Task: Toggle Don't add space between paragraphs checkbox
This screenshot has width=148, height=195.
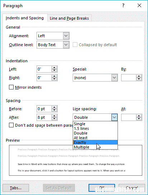Action: click(11, 125)
